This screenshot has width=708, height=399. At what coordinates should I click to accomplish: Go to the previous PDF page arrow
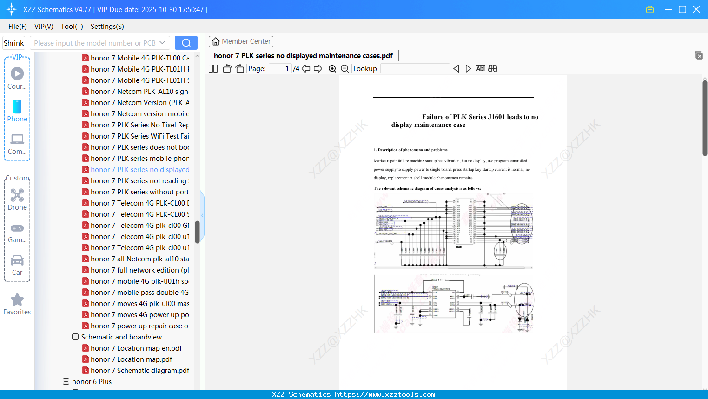tap(306, 69)
